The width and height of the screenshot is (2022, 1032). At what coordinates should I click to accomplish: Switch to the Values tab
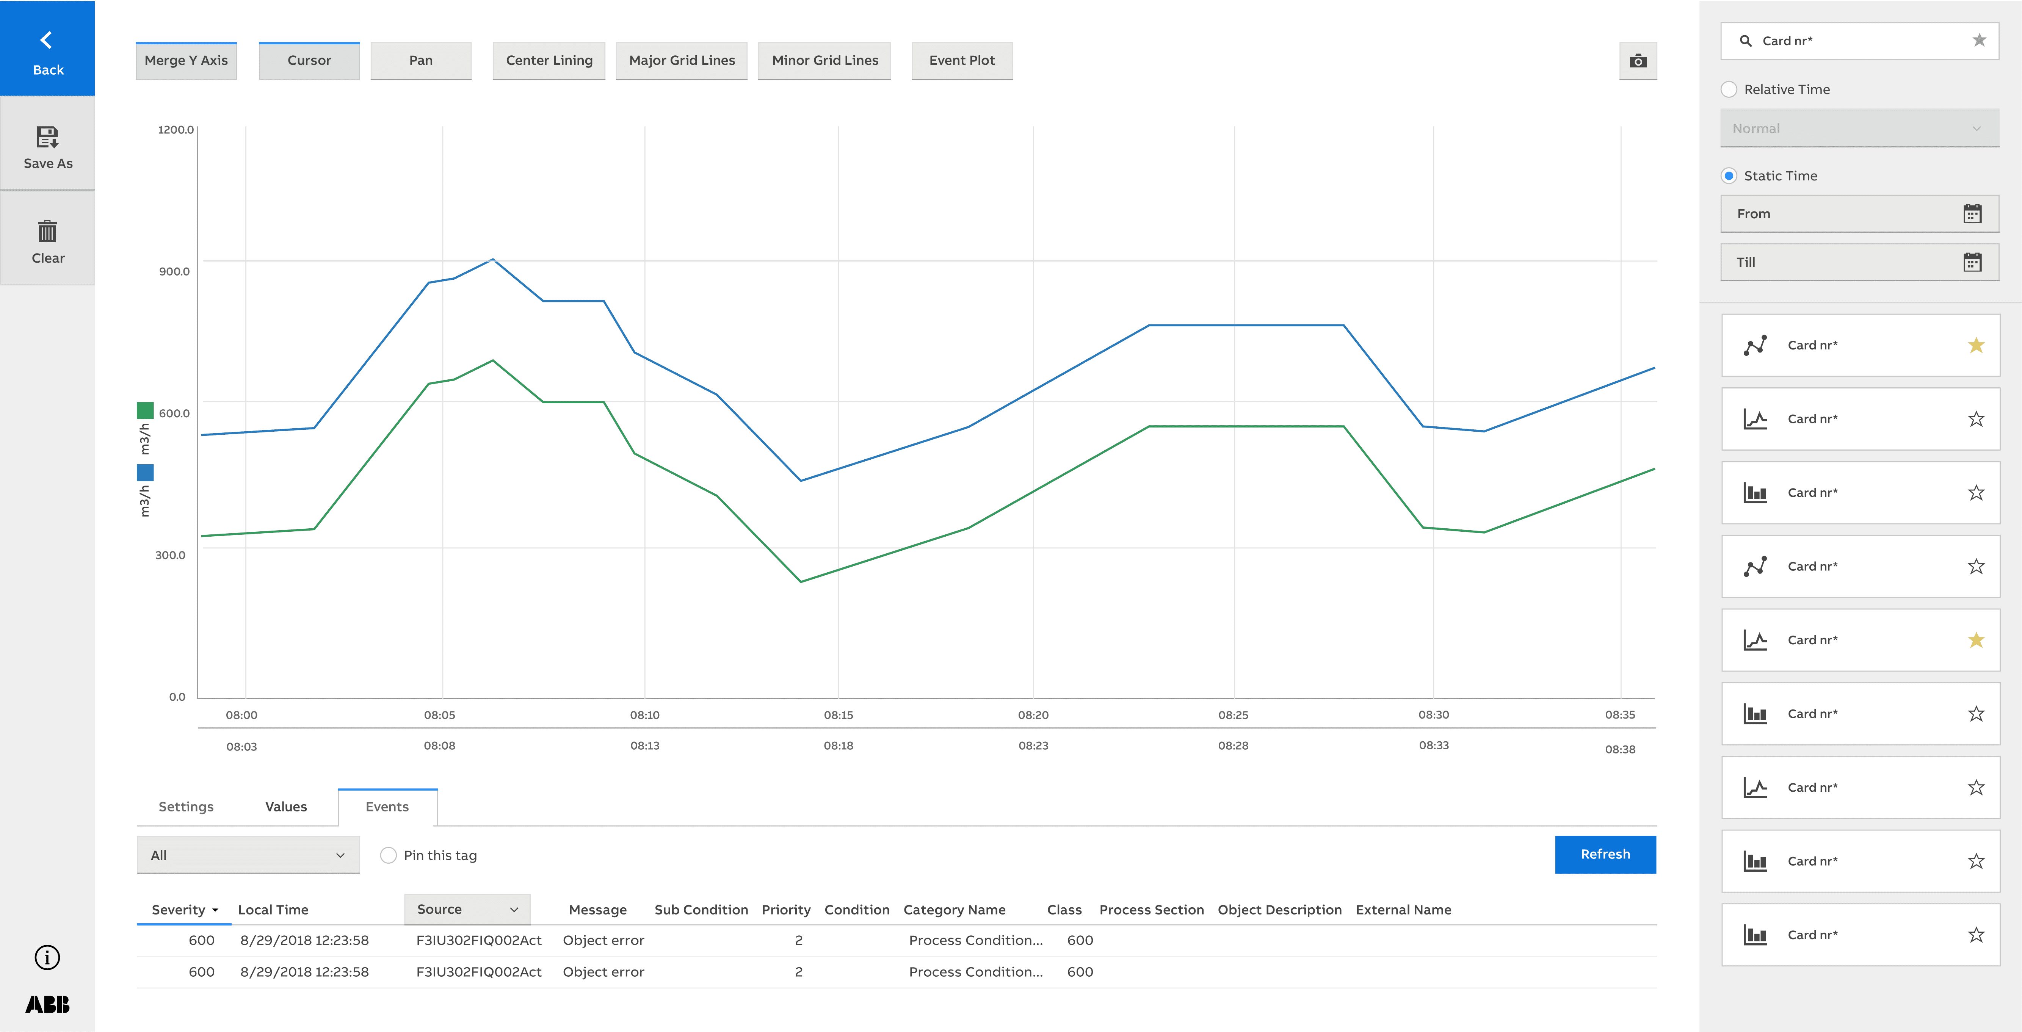coord(286,807)
